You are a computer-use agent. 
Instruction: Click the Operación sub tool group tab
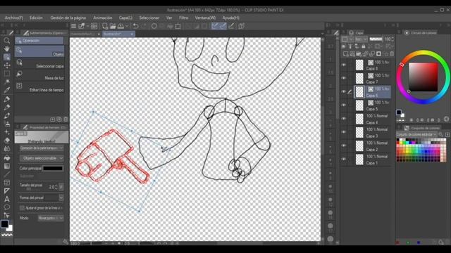39,41
